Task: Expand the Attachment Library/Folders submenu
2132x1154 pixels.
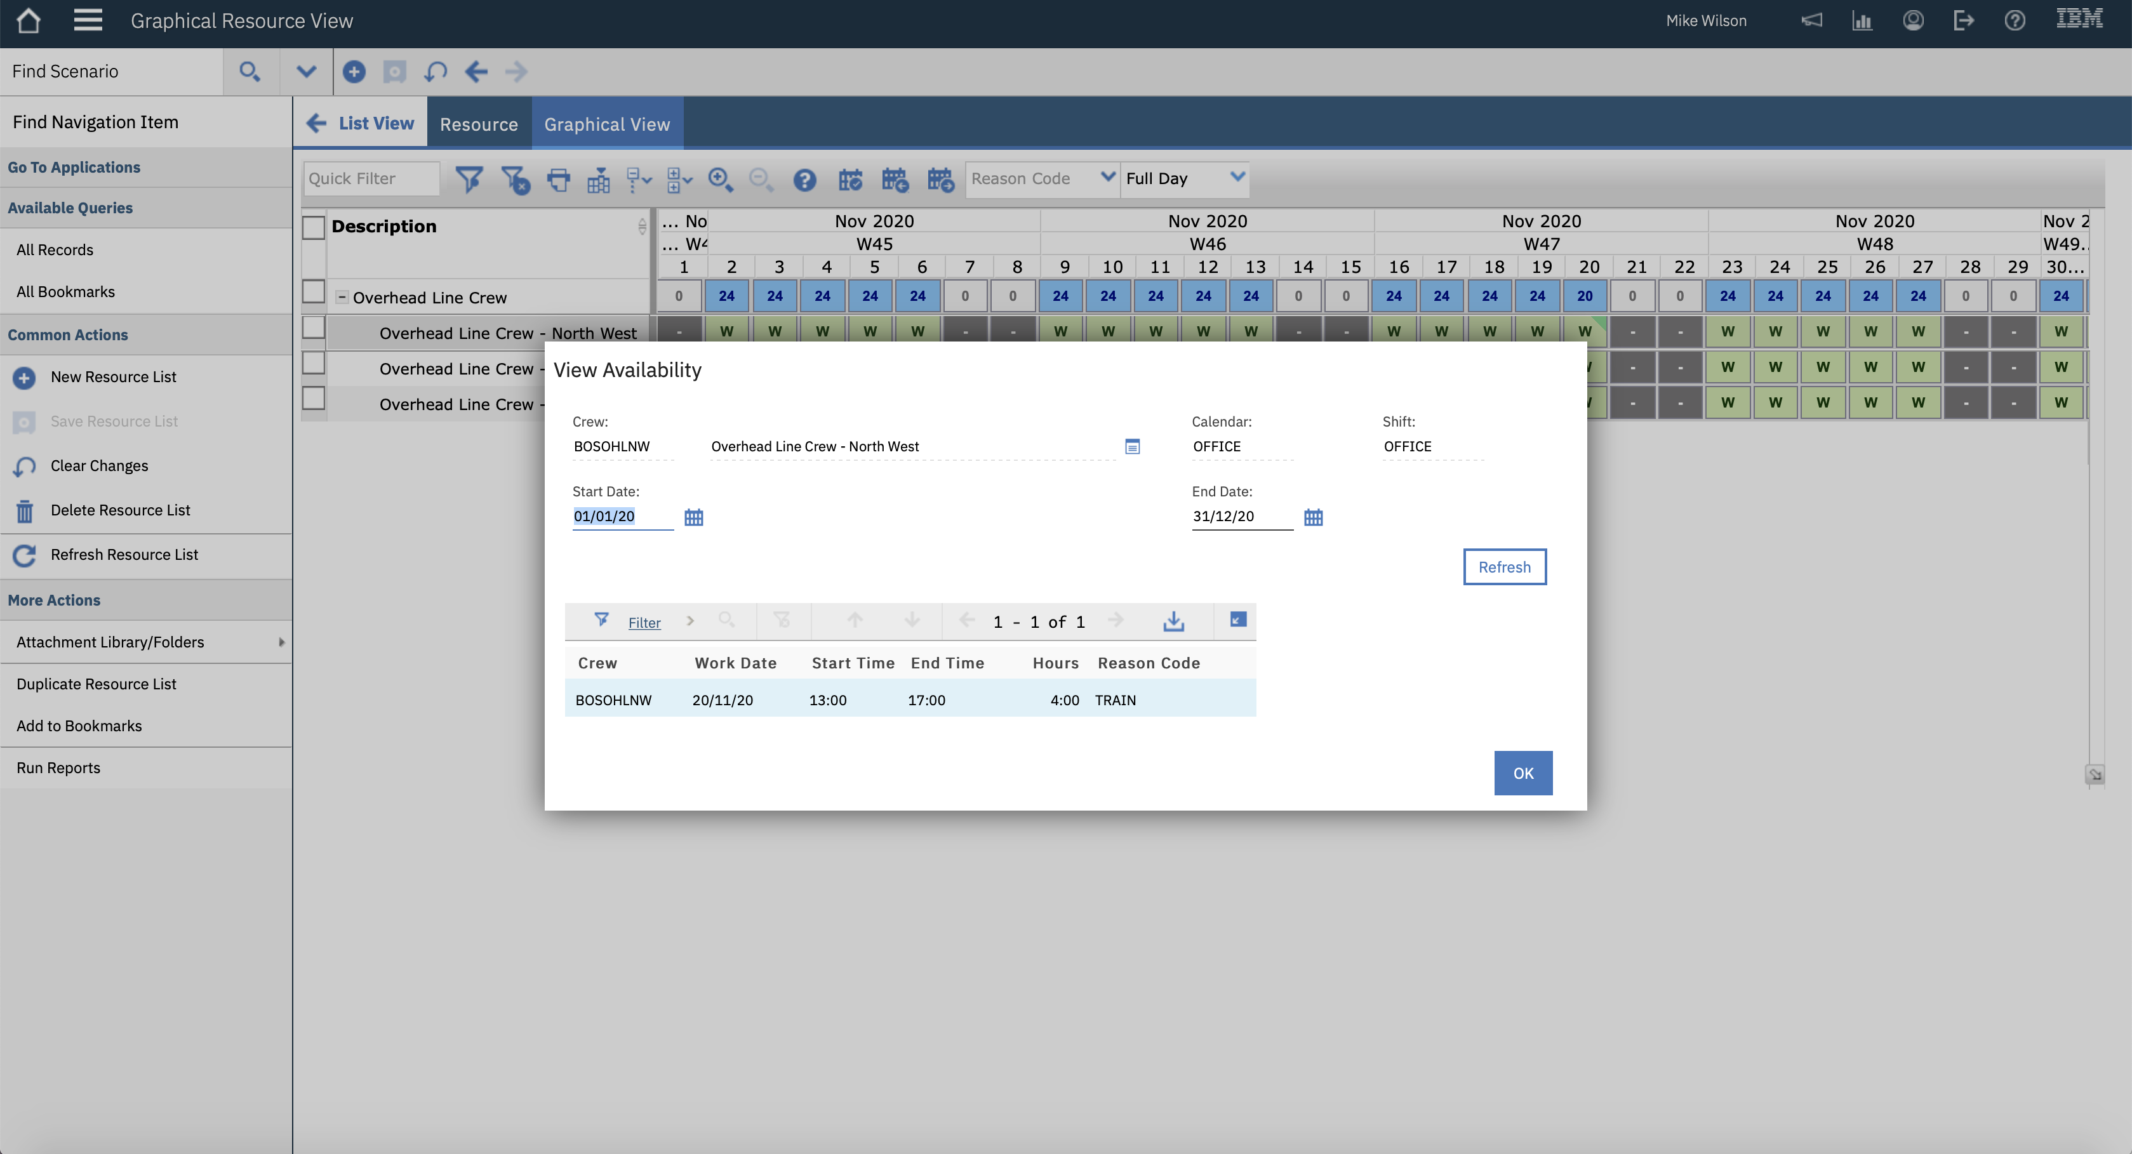Action: pyautogui.click(x=281, y=642)
